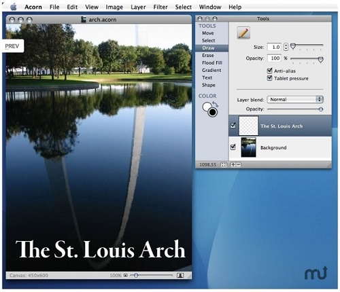Viewport: 340px width, 292px height.
Task: Hide The St. Louis Arch layer
Action: pyautogui.click(x=233, y=125)
